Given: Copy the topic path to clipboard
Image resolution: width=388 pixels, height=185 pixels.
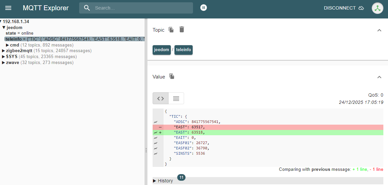Looking at the screenshot, I should click(x=171, y=30).
